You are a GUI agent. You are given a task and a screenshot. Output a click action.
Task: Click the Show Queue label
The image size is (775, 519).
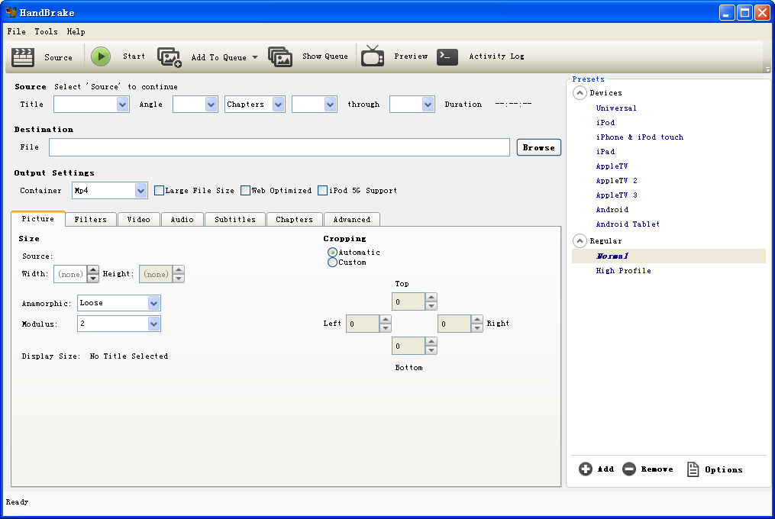325,56
